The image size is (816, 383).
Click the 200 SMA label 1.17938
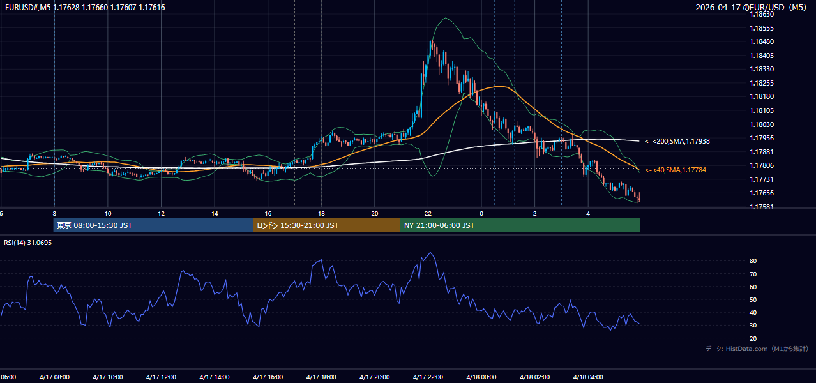click(677, 141)
